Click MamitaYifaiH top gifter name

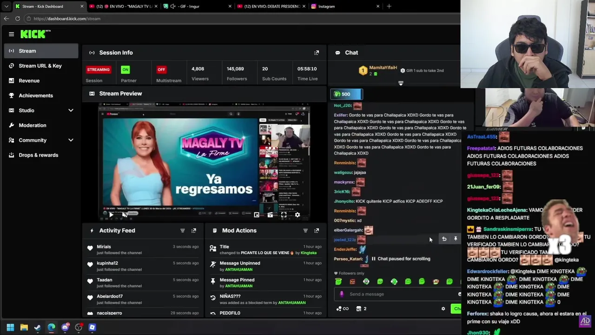[x=383, y=68]
